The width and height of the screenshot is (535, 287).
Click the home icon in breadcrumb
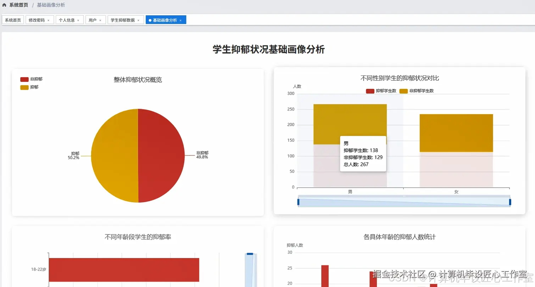4,5
